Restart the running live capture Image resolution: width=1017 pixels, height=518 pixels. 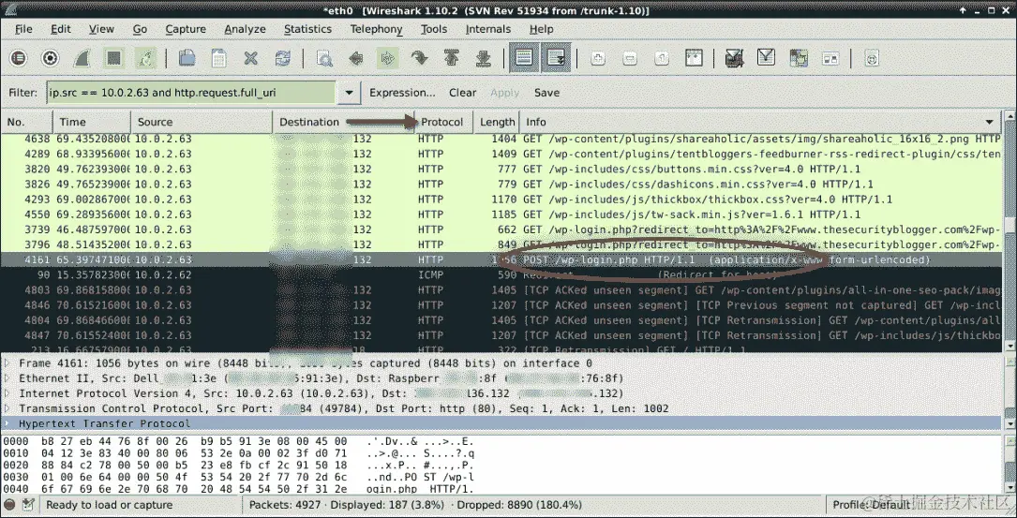(145, 58)
